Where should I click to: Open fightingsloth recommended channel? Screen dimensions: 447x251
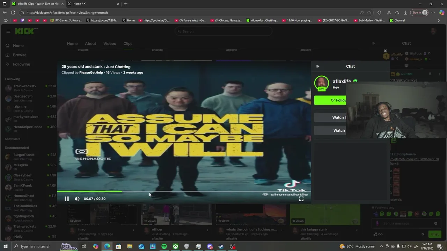tap(31, 218)
